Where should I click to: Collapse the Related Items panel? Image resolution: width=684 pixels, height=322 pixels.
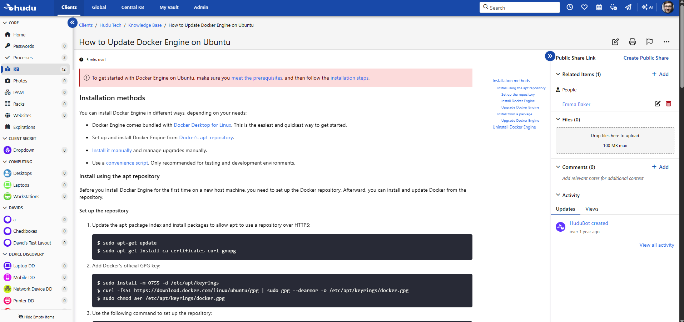coord(558,74)
